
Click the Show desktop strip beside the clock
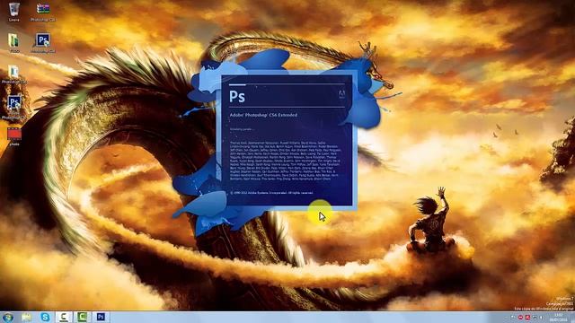572,318
